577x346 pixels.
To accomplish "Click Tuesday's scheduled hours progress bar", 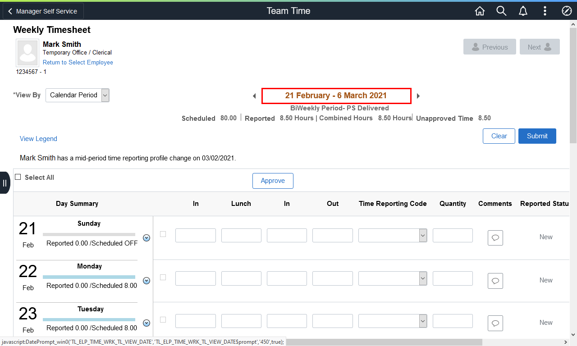I will [89, 319].
